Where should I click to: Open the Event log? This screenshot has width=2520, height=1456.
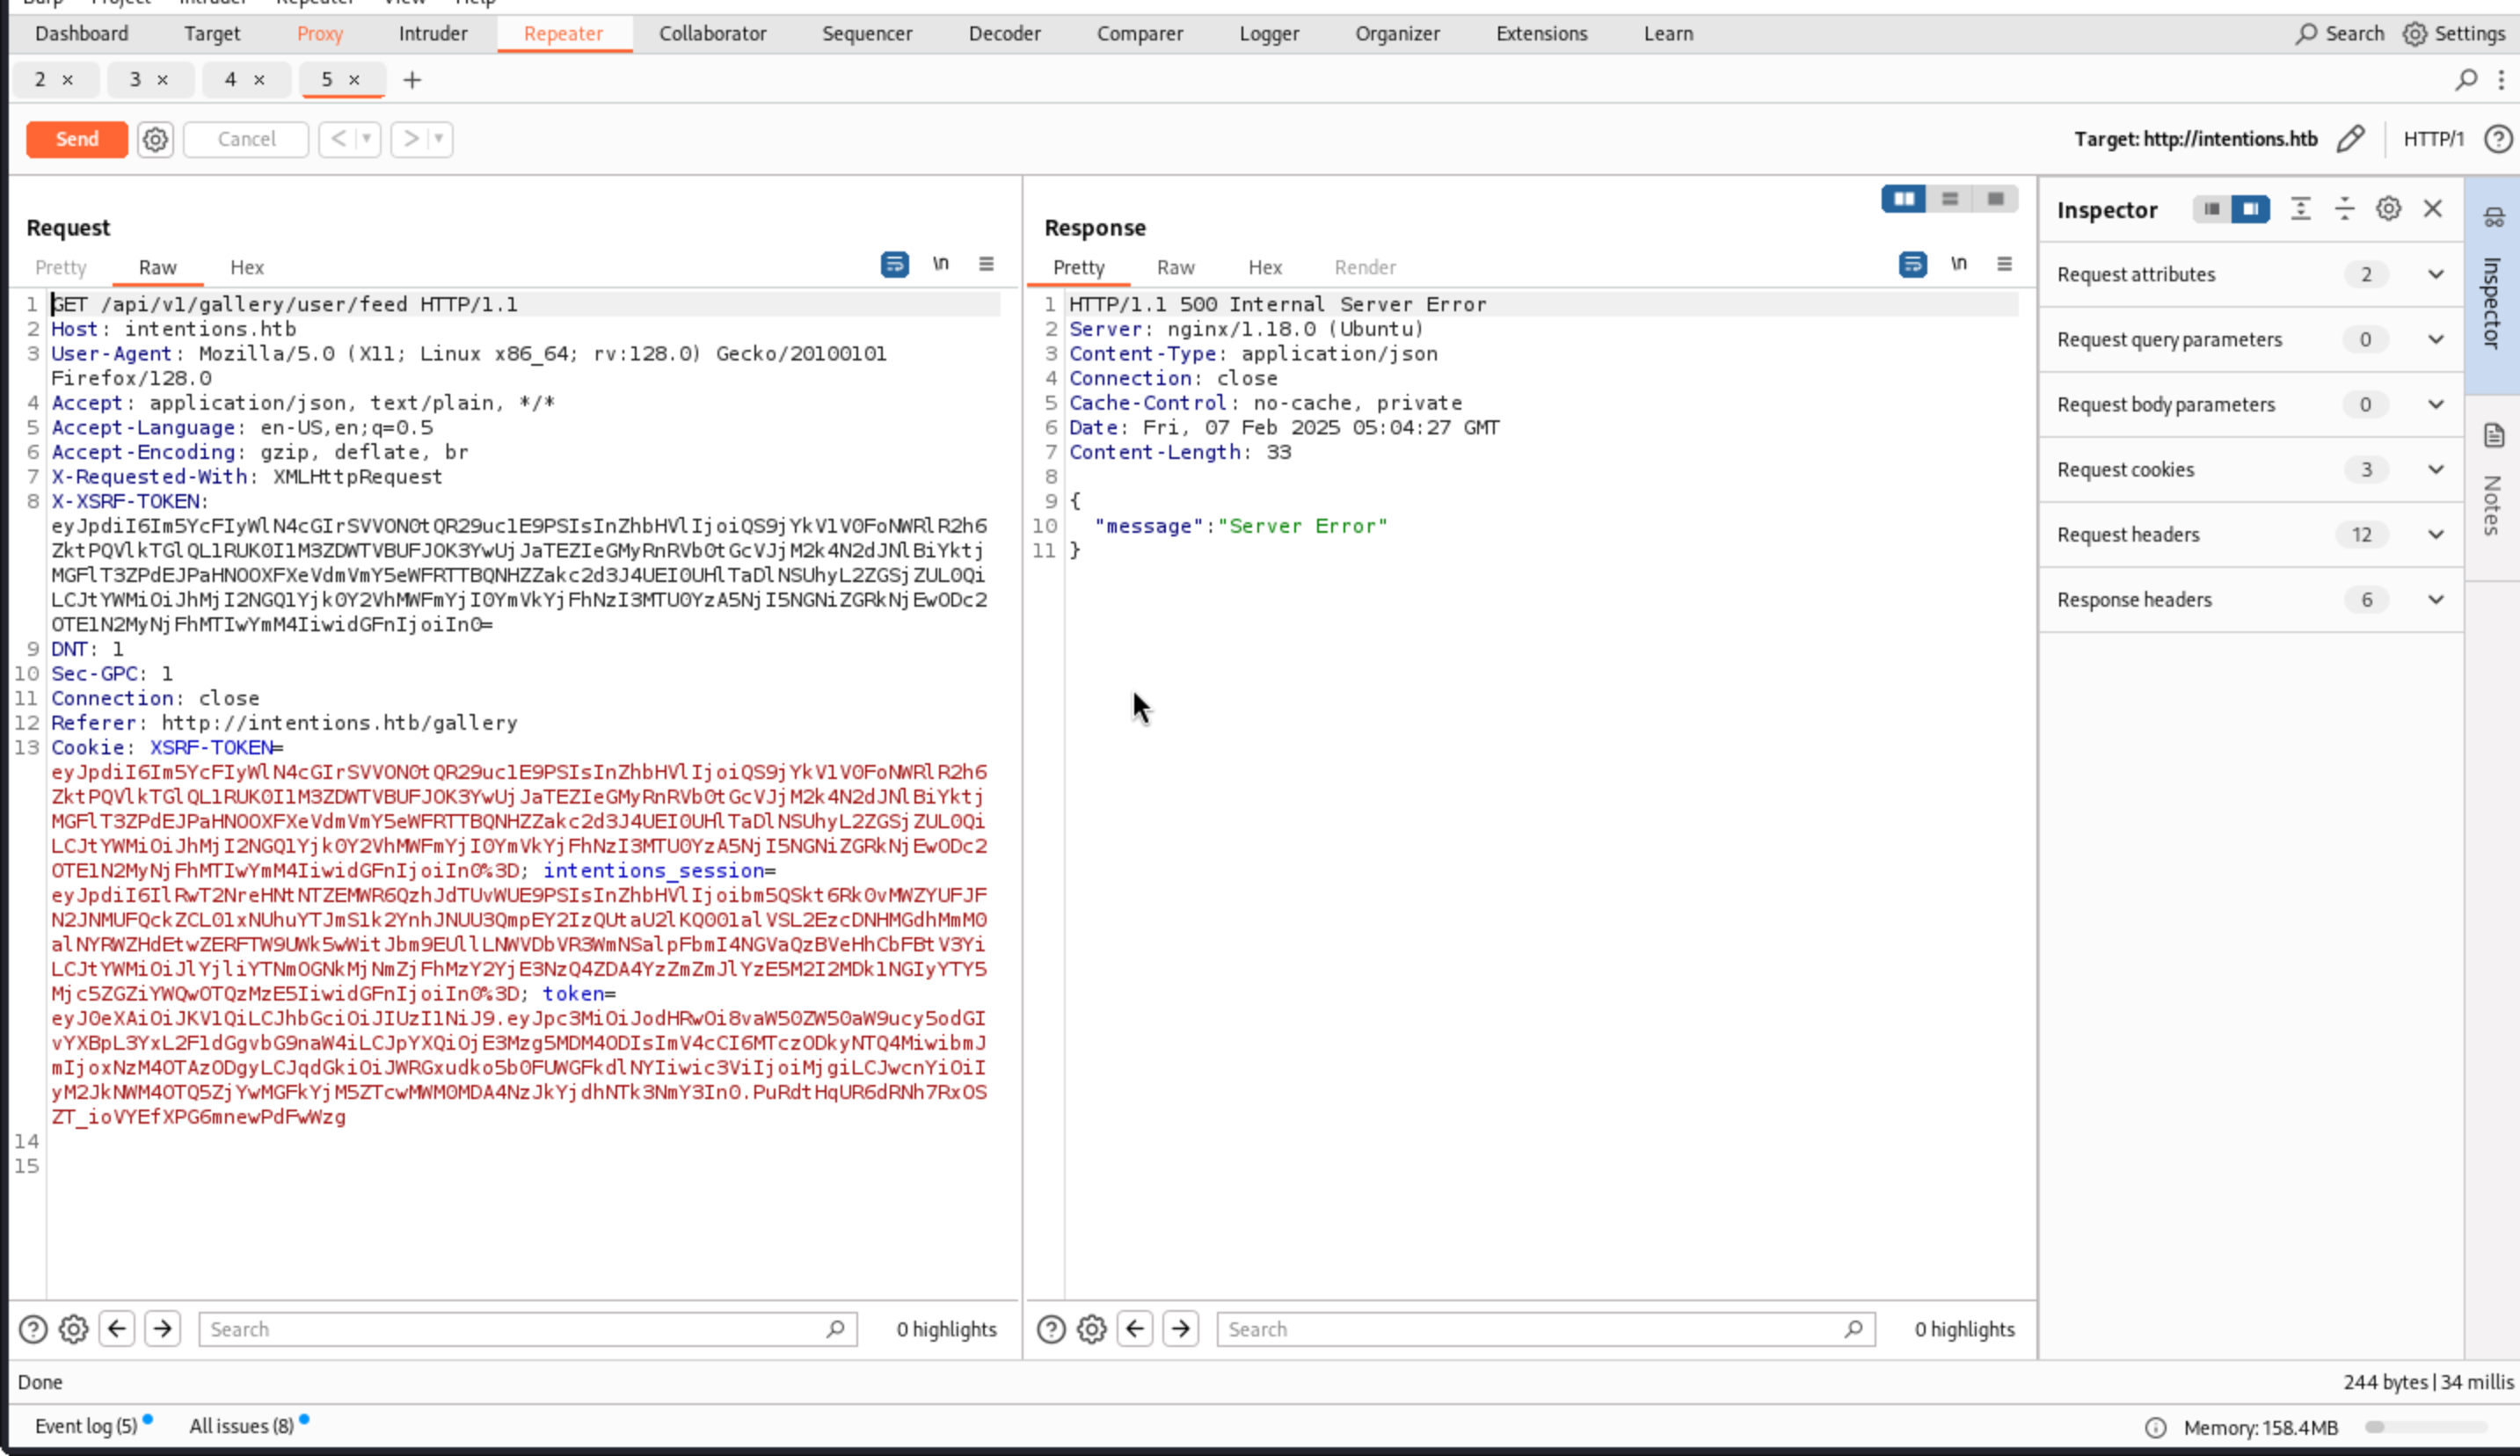[x=86, y=1426]
